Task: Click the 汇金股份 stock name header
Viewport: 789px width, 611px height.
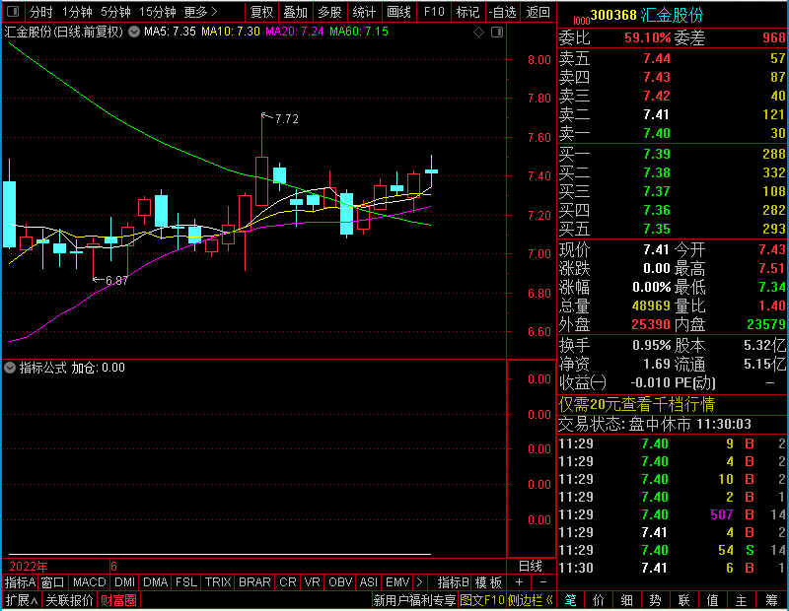Action: coord(672,15)
